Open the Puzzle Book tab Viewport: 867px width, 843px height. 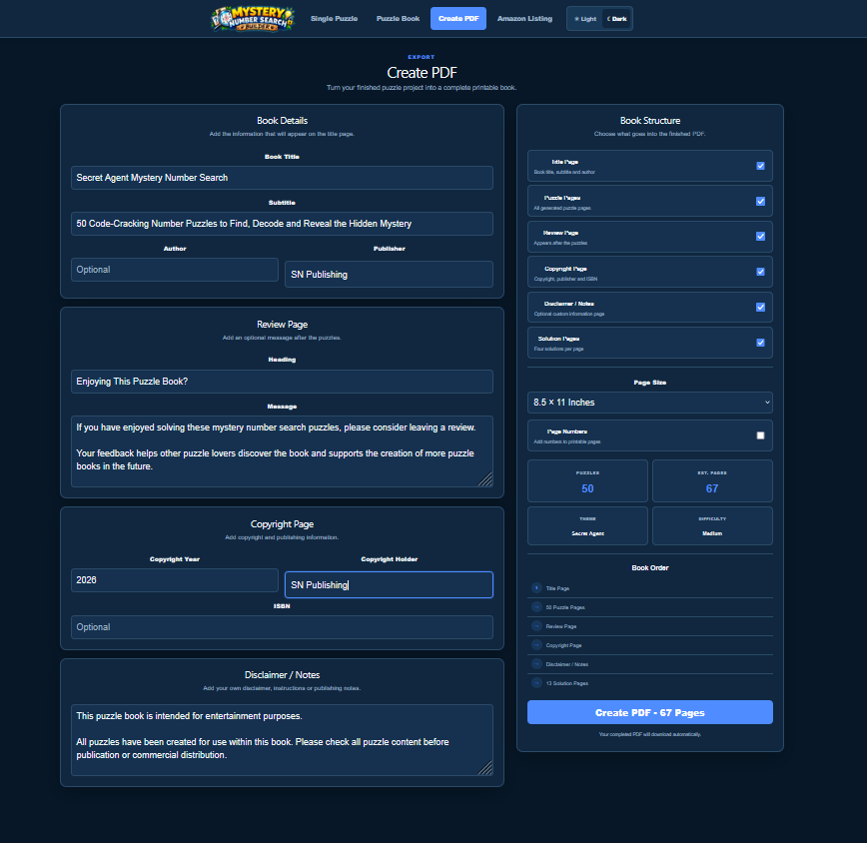point(398,19)
